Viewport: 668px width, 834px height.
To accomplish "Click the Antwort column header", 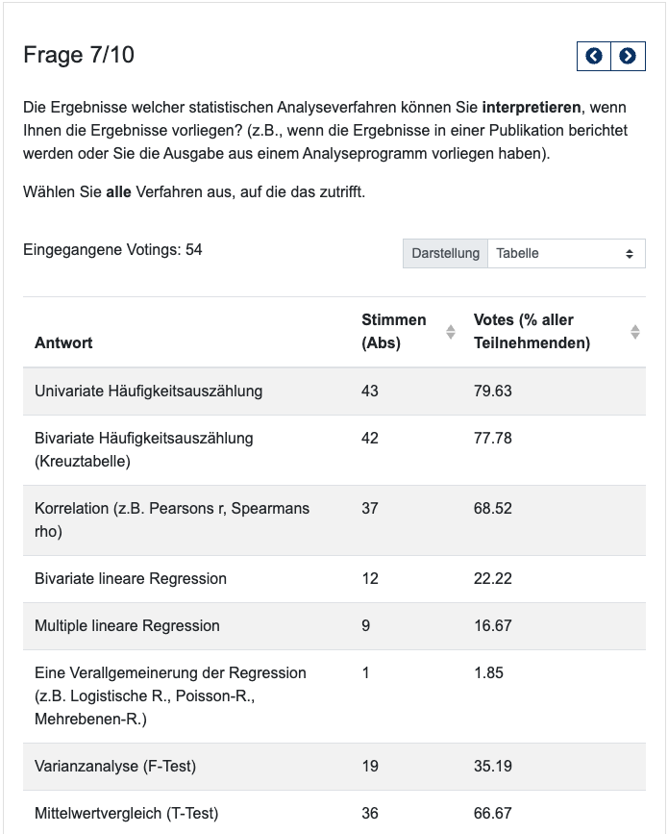I will click(63, 342).
